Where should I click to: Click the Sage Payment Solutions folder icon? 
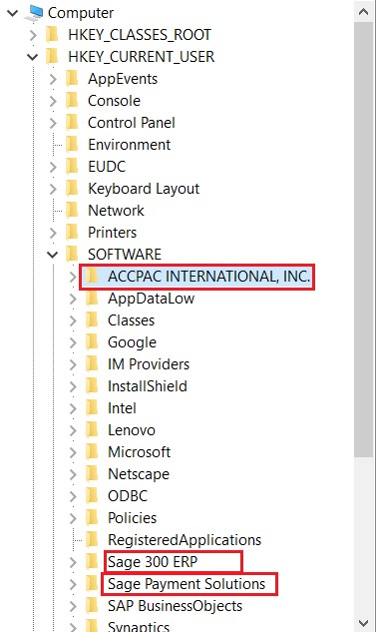point(92,583)
